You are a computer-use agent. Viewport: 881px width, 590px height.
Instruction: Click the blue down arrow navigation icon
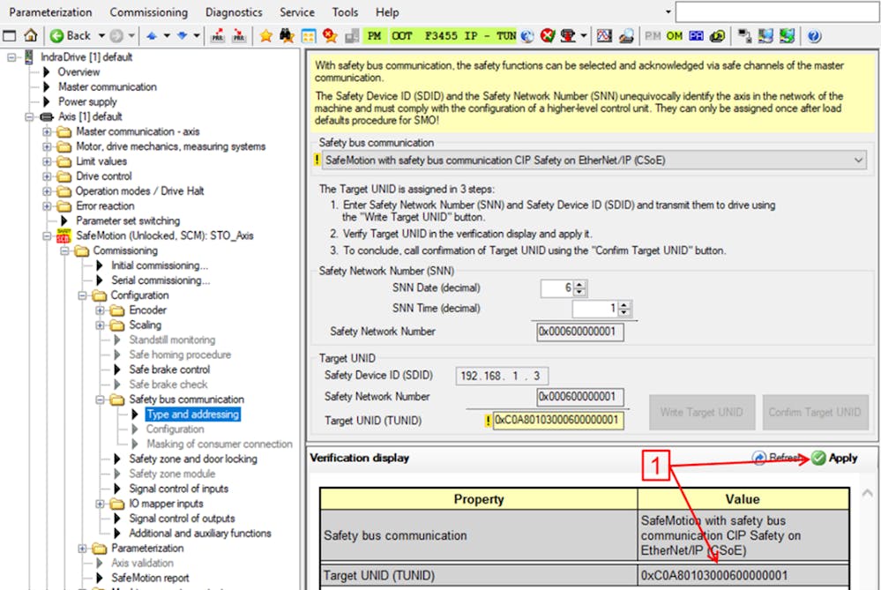click(182, 36)
